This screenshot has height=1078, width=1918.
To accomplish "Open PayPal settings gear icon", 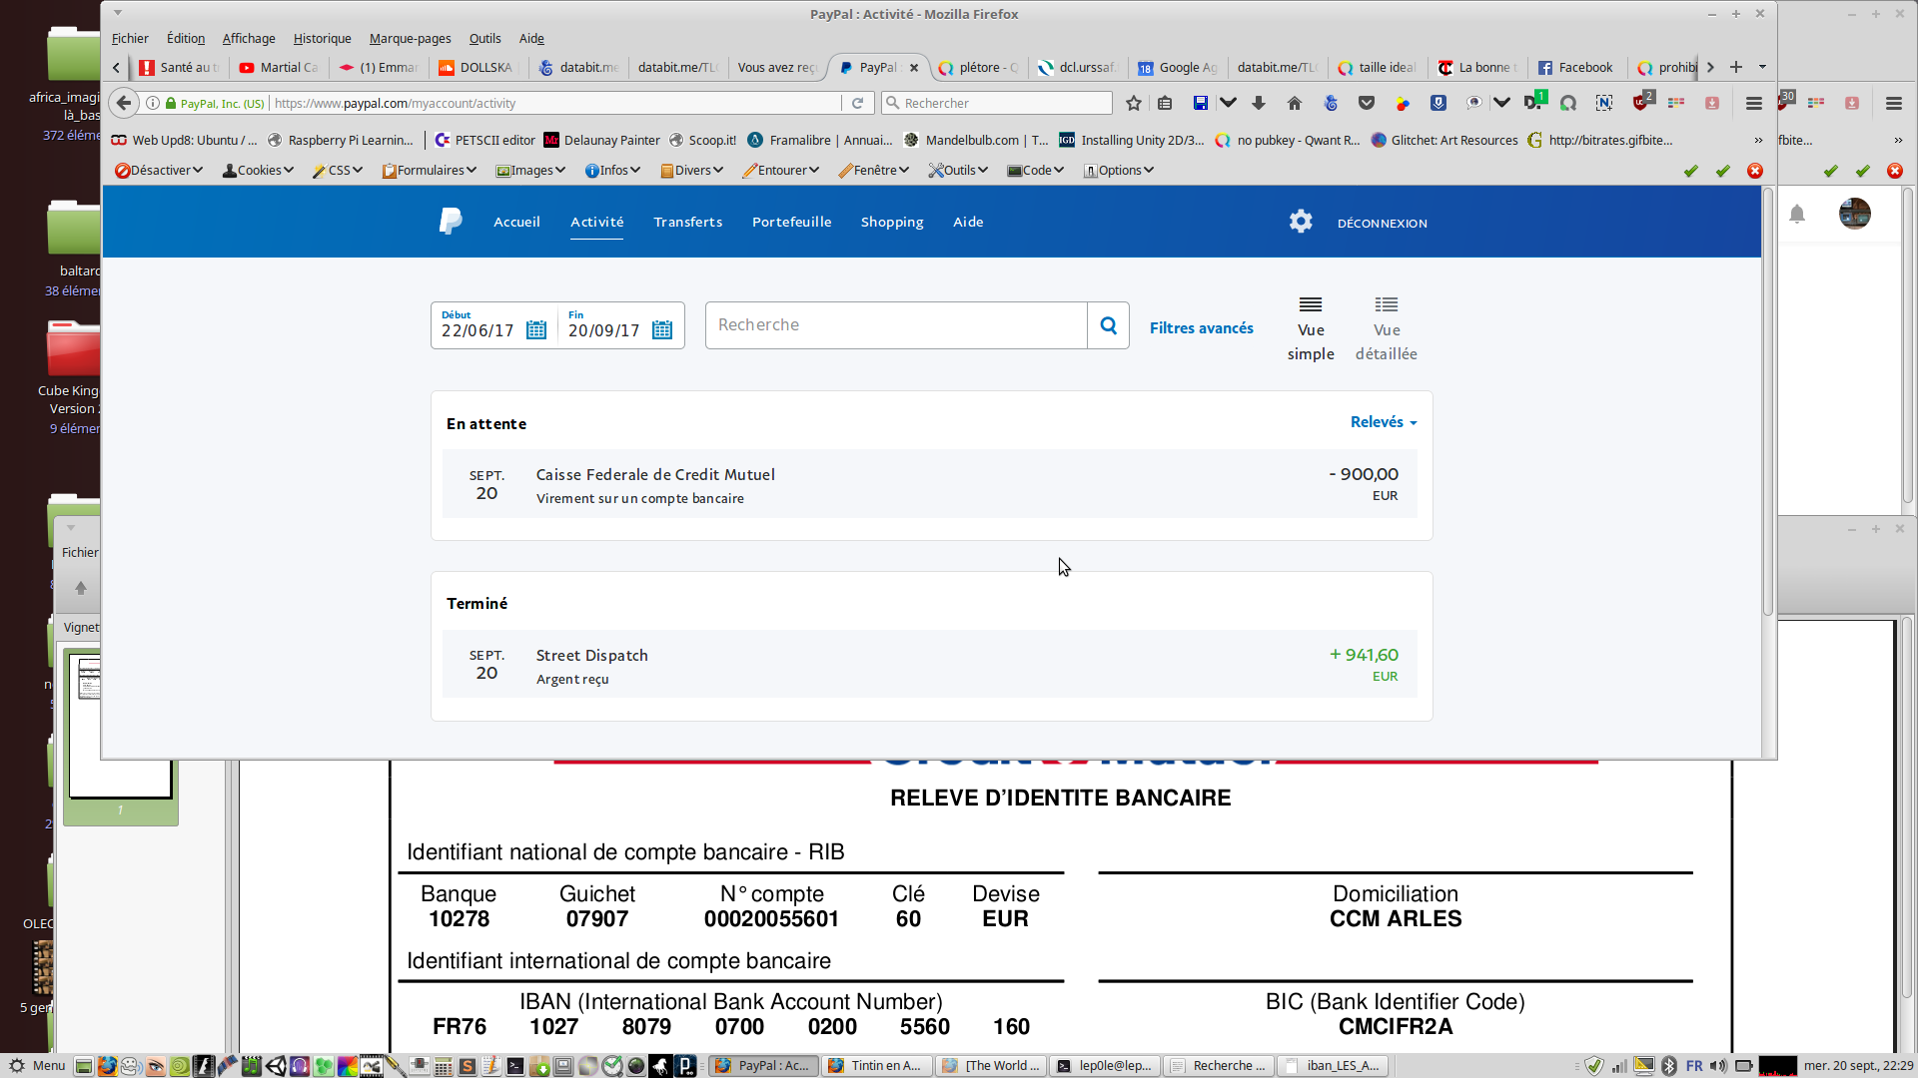I will point(1300,222).
